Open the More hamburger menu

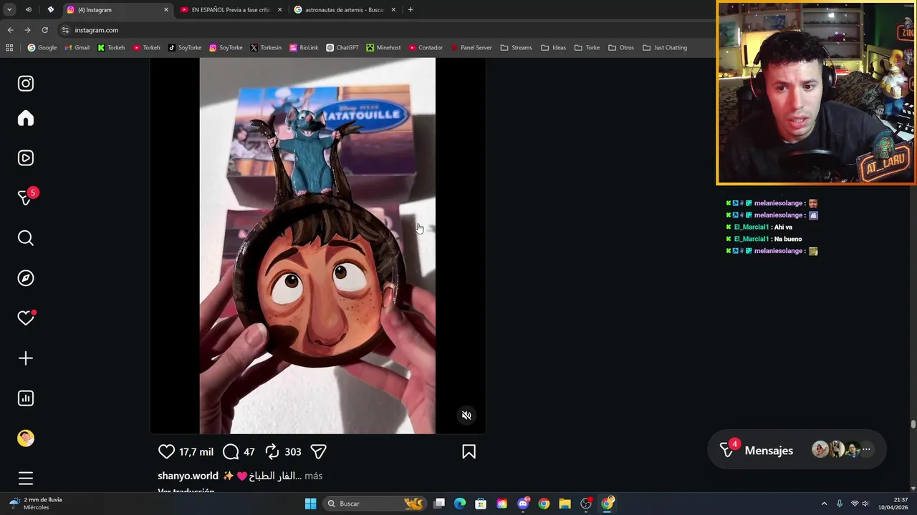tap(26, 479)
